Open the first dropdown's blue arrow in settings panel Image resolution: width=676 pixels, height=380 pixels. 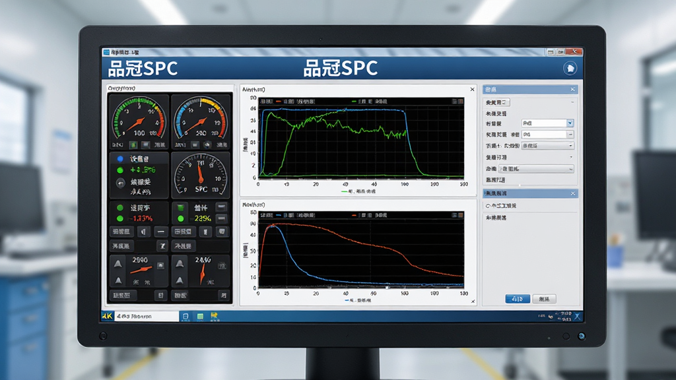[x=570, y=123]
